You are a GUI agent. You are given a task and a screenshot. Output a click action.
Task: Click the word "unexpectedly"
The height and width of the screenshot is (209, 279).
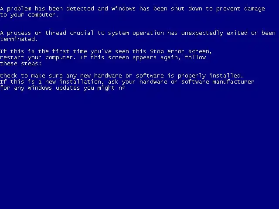(202, 34)
